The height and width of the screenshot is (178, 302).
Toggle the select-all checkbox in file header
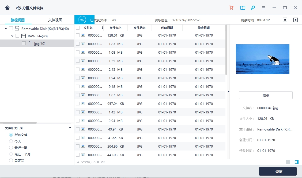tap(78, 28)
